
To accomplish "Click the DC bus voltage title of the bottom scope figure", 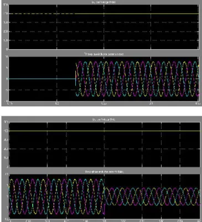I will click(103, 120).
